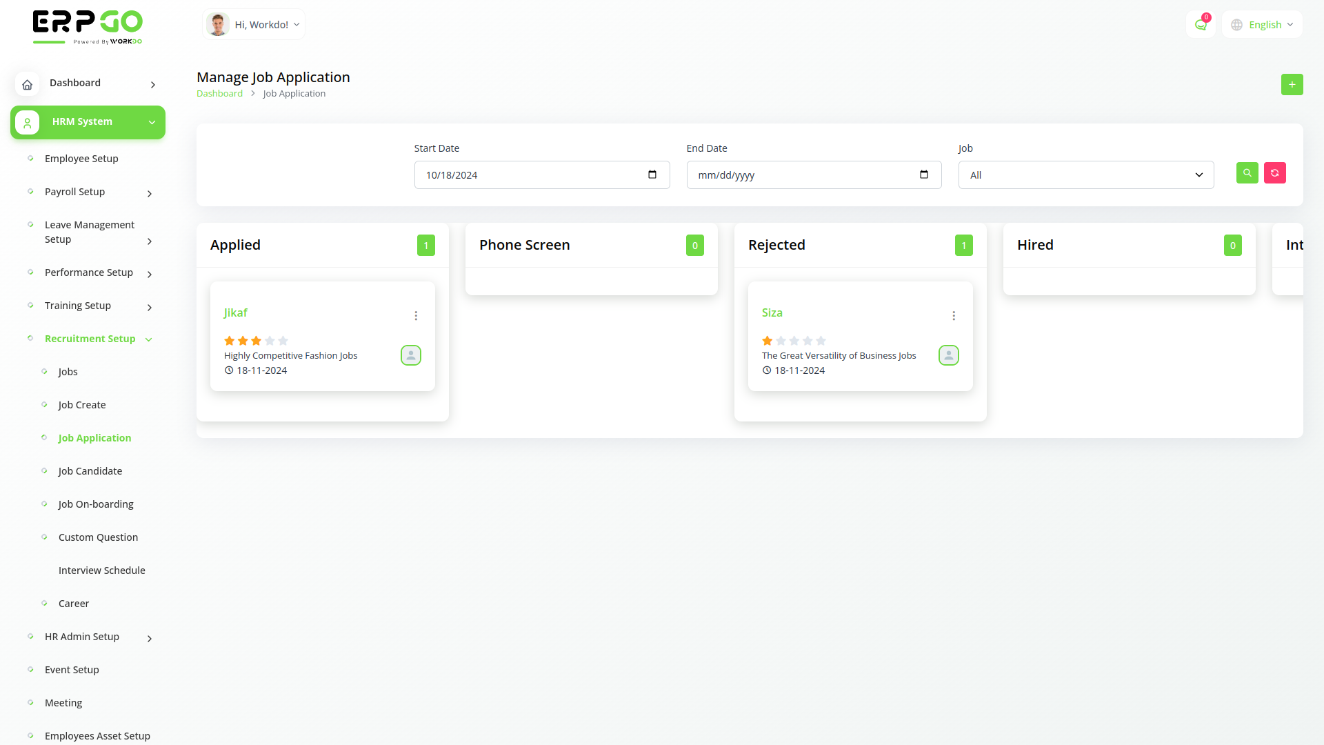1324x745 pixels.
Task: Click the pink reset filter icon
Action: (x=1274, y=173)
